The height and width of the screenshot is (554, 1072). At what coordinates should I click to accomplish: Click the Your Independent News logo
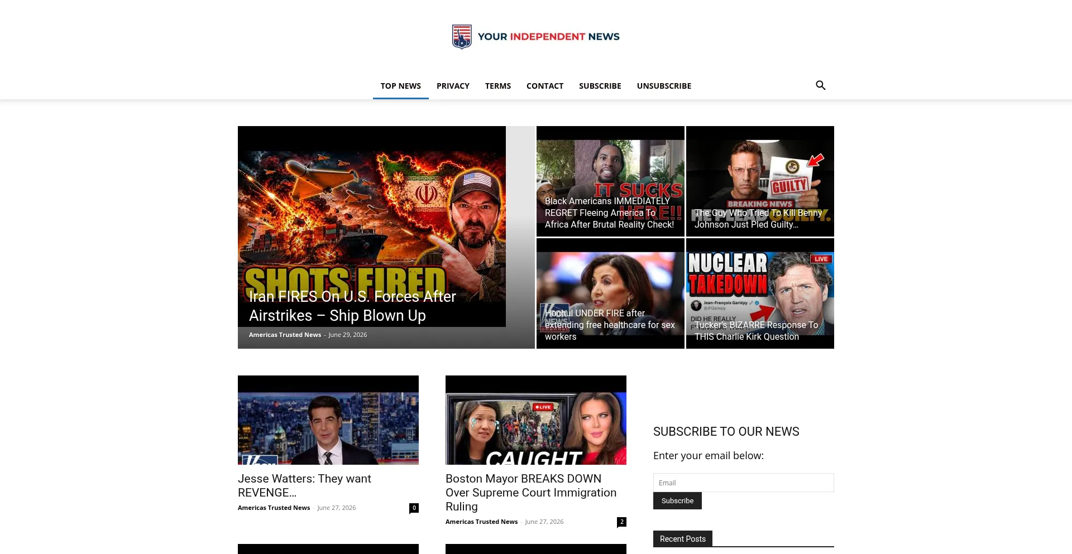(535, 37)
